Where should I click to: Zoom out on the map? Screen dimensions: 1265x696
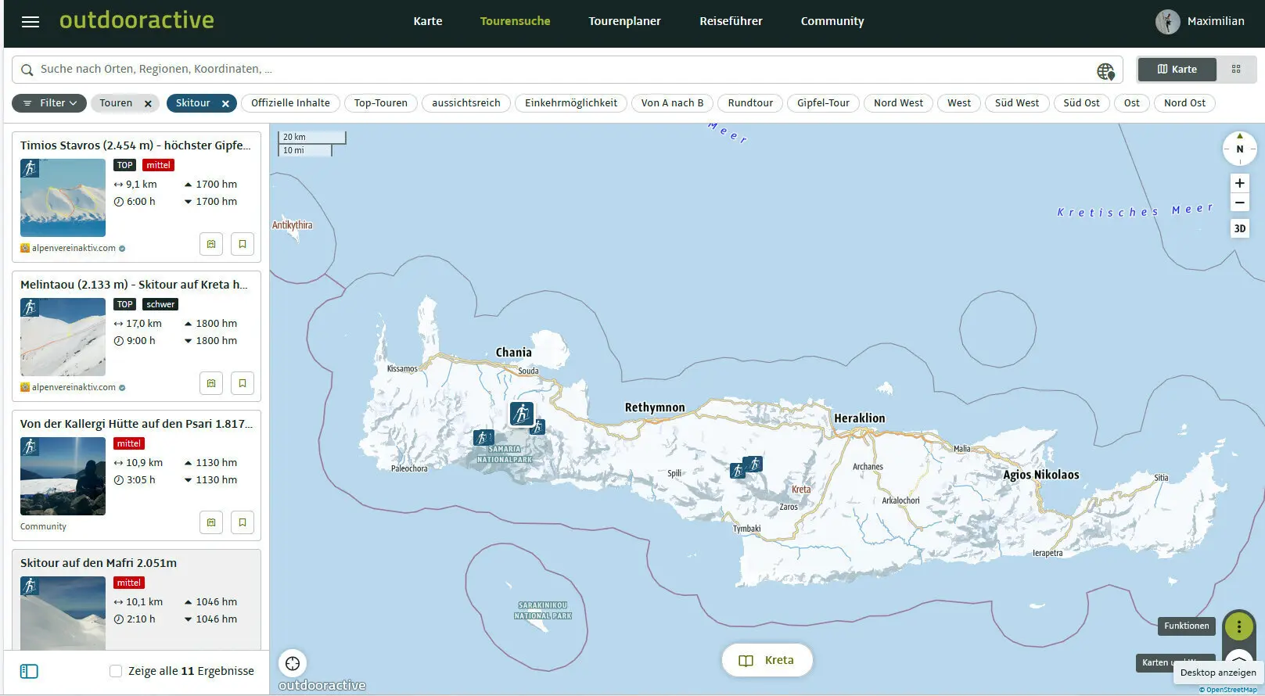coord(1239,203)
